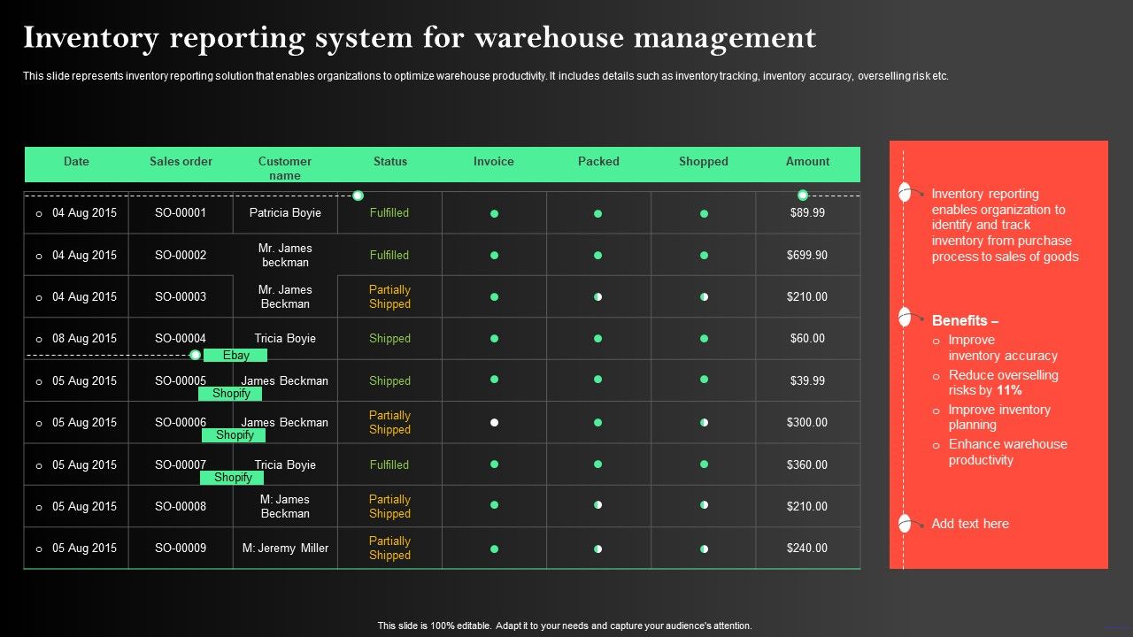The width and height of the screenshot is (1133, 637).
Task: Select the bullet before 08 Aug 2015
Action: (x=39, y=340)
